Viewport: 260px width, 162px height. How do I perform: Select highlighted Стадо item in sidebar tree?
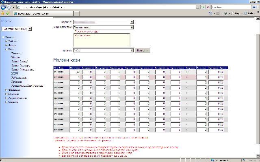click(15, 73)
